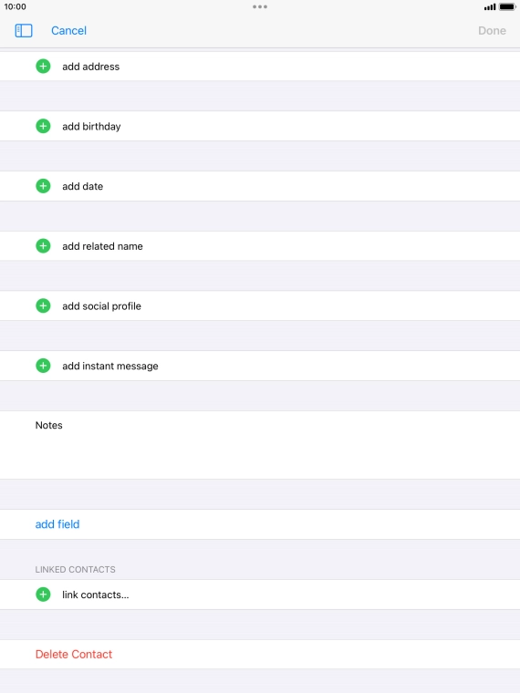Select the add birthday row label
Image resolution: width=520 pixels, height=693 pixels.
pyautogui.click(x=91, y=127)
